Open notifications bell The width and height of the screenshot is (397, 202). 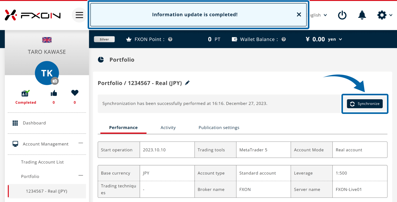362,15
